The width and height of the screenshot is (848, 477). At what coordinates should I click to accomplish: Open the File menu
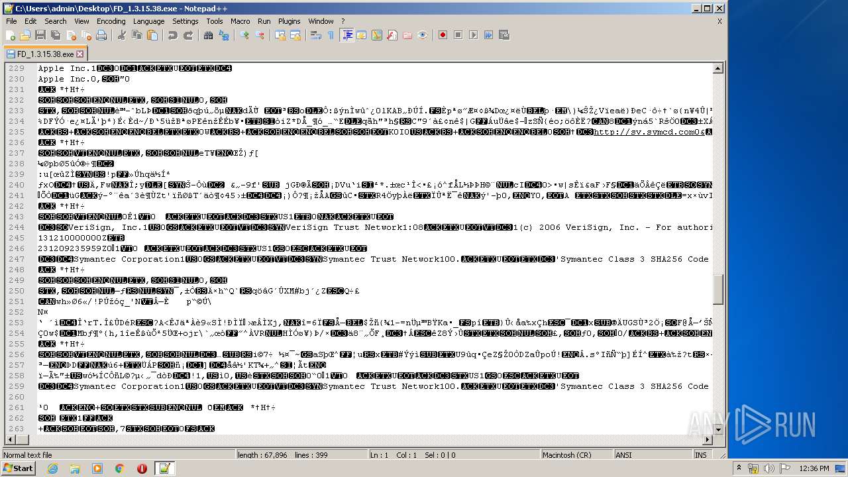coord(11,21)
